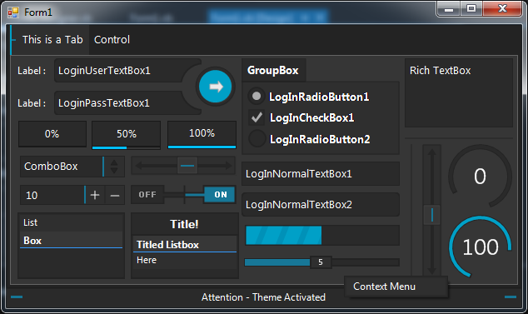The width and height of the screenshot is (528, 314).
Task: Click the ComboBox up arrow
Action: pyautogui.click(x=114, y=162)
